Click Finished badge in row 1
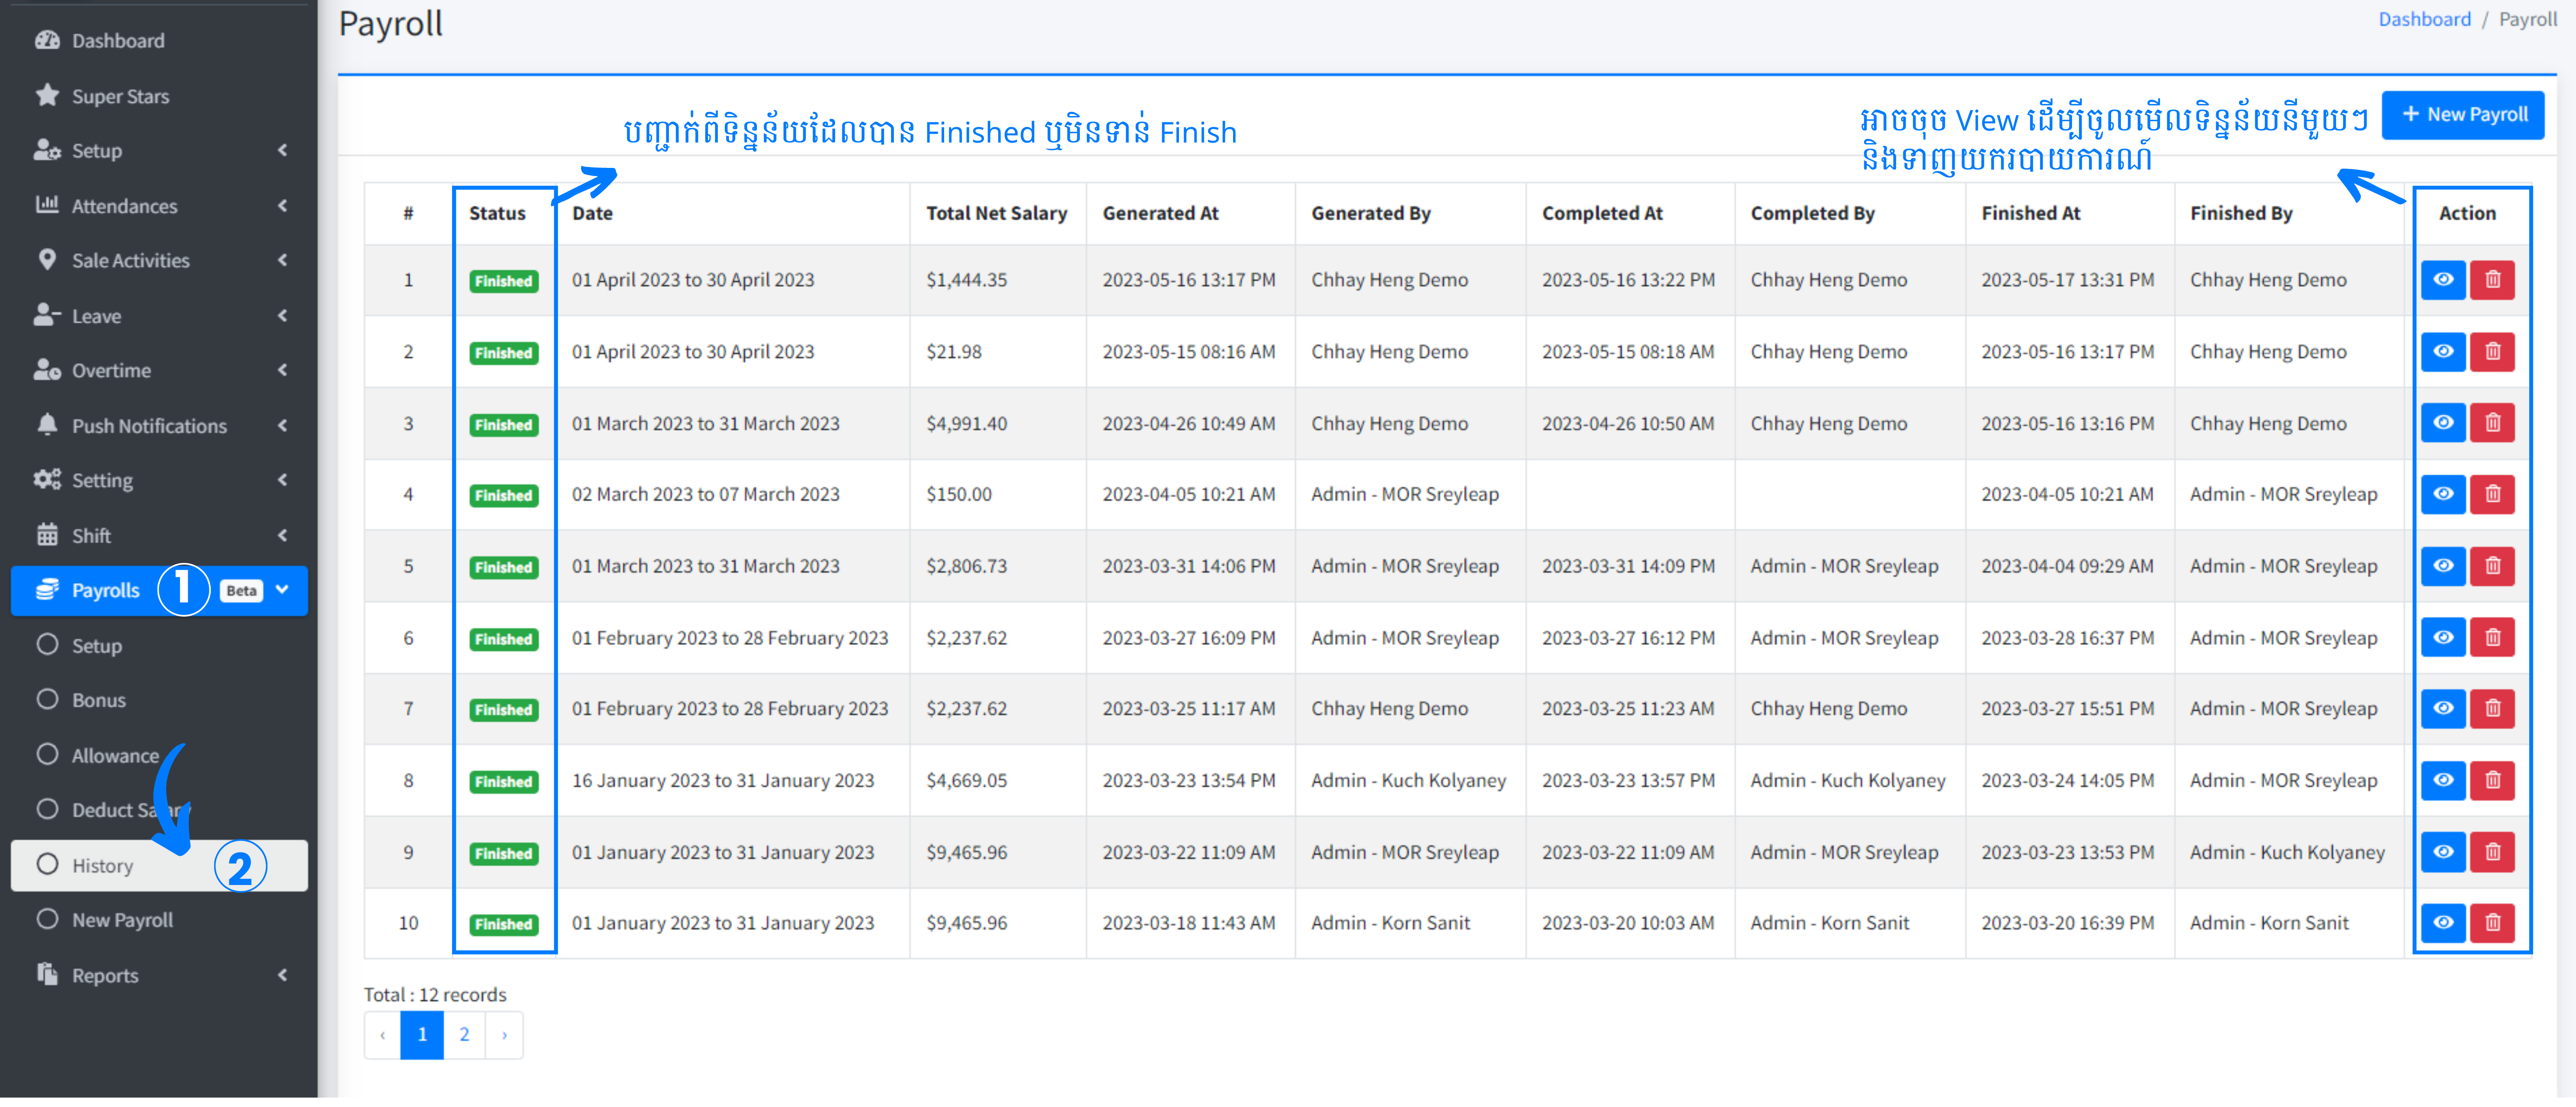This screenshot has height=1107, width=2576. click(x=504, y=282)
